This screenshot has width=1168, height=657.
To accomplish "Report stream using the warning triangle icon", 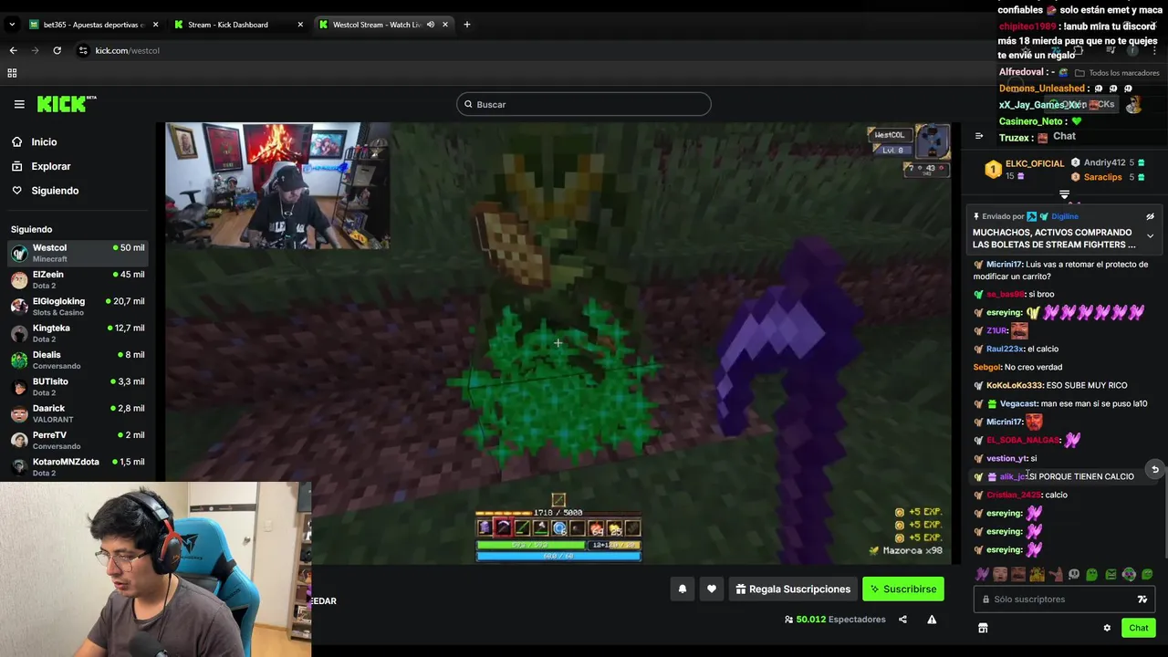I will tap(932, 620).
